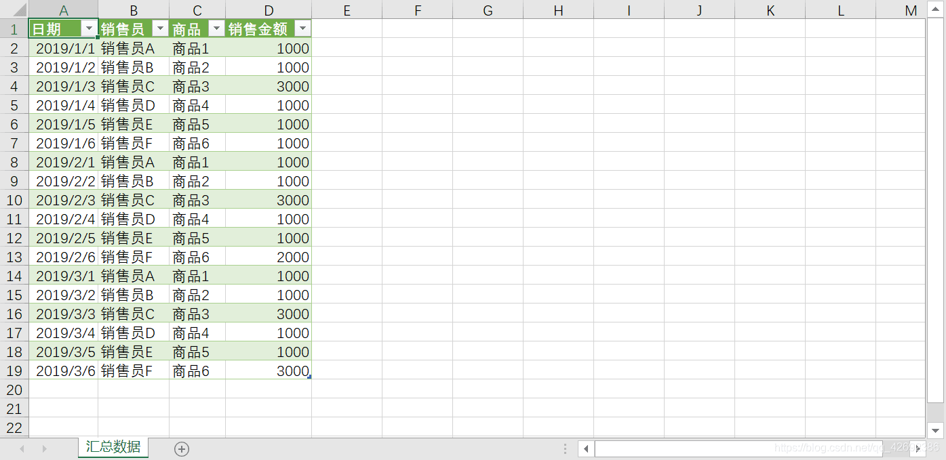The height and width of the screenshot is (460, 946).
Task: Select column H header
Action: pos(559,9)
